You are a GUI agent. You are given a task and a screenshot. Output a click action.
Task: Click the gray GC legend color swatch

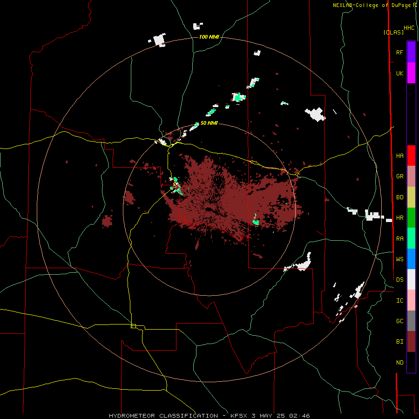click(x=411, y=321)
